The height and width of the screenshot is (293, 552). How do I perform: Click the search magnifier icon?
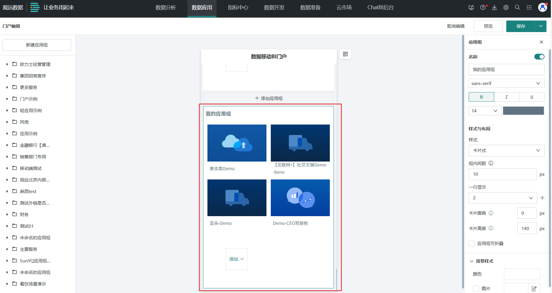[518, 8]
